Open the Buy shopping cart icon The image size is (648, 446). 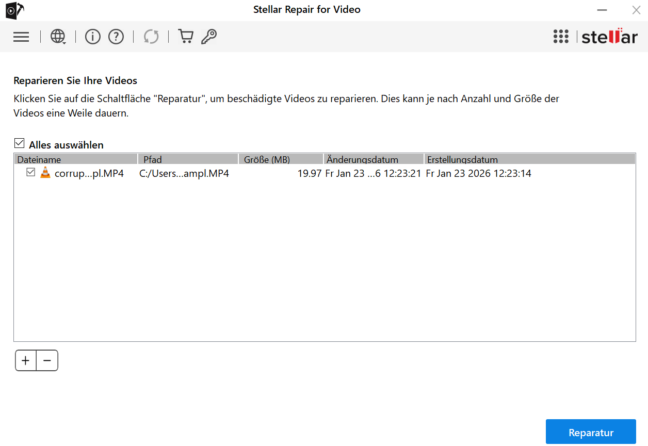coord(186,37)
